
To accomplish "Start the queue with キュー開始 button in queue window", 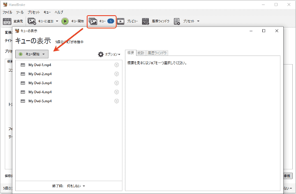I will [32, 54].
